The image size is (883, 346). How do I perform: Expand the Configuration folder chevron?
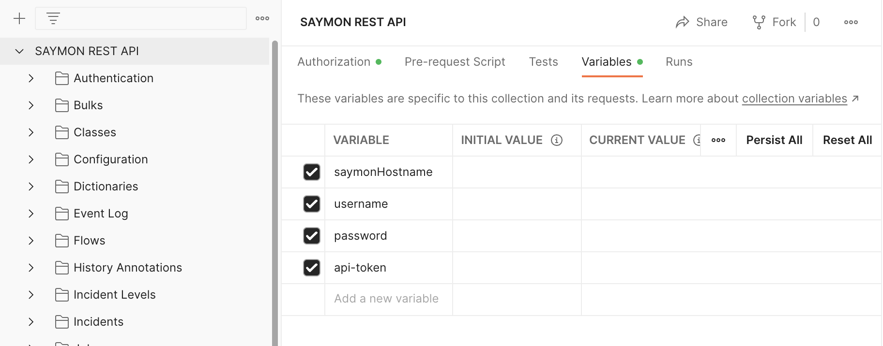[31, 159]
